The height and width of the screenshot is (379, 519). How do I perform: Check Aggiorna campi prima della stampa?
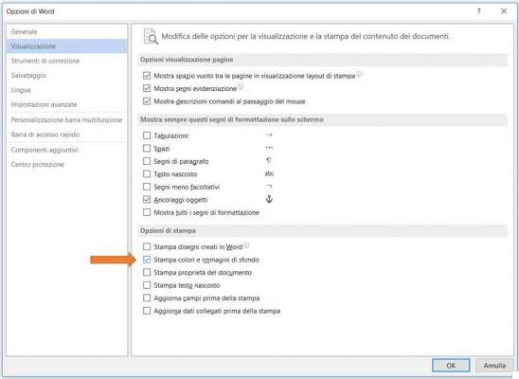[x=147, y=298]
